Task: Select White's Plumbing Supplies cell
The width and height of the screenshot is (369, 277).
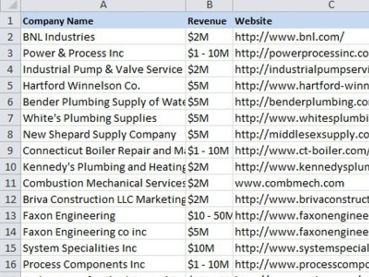Action: point(103,118)
